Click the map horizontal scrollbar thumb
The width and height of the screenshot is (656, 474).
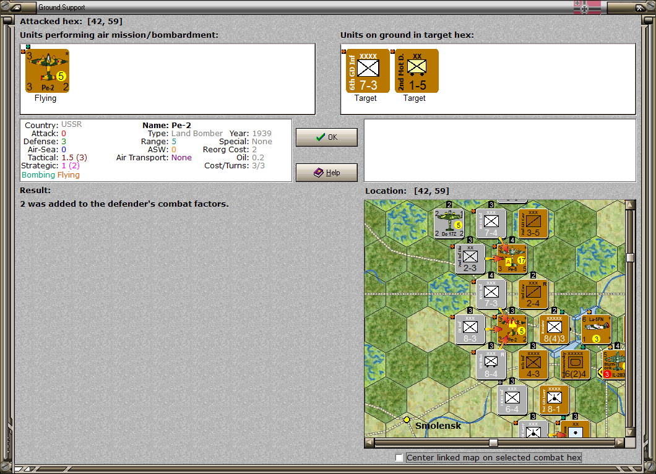click(493, 442)
